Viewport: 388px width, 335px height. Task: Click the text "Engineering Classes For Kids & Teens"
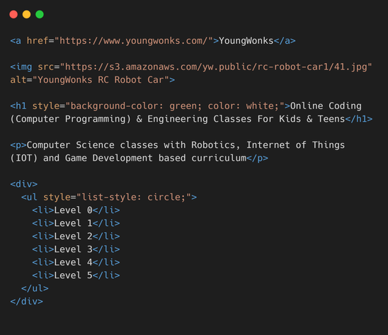(x=246, y=119)
